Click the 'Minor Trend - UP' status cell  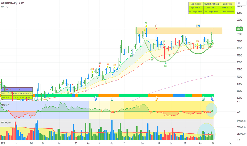tap(211, 8)
